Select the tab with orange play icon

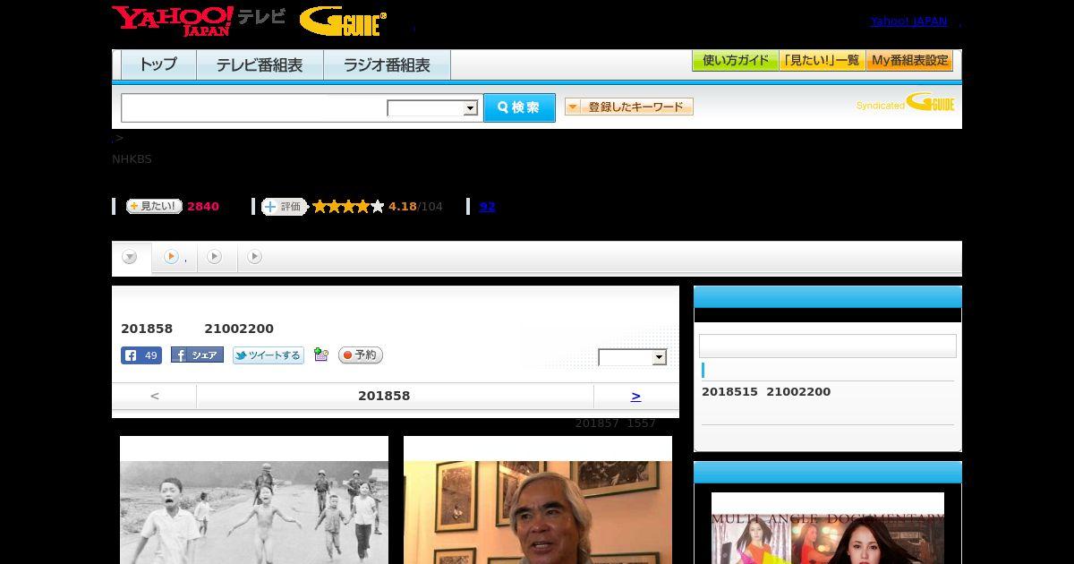point(175,257)
